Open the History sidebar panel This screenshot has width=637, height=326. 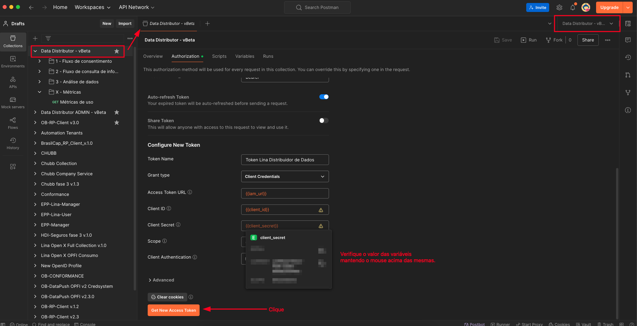click(13, 143)
